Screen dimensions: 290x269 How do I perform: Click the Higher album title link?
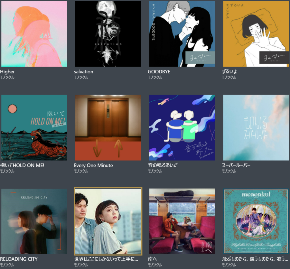[7, 72]
